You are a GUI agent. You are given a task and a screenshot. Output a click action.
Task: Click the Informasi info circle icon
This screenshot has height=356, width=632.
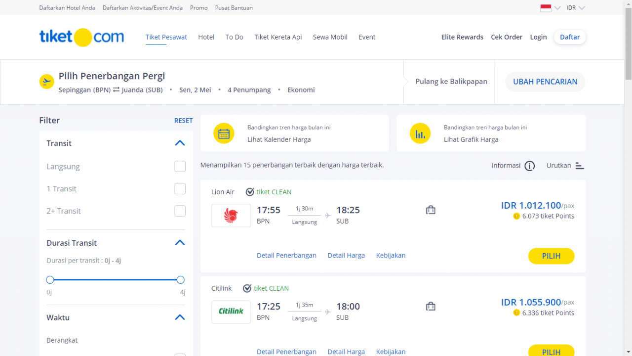[530, 166]
